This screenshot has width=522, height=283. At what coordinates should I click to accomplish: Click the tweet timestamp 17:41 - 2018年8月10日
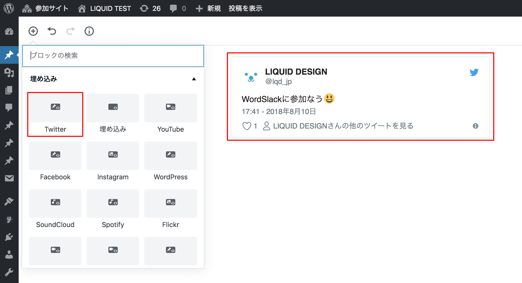pos(279,111)
